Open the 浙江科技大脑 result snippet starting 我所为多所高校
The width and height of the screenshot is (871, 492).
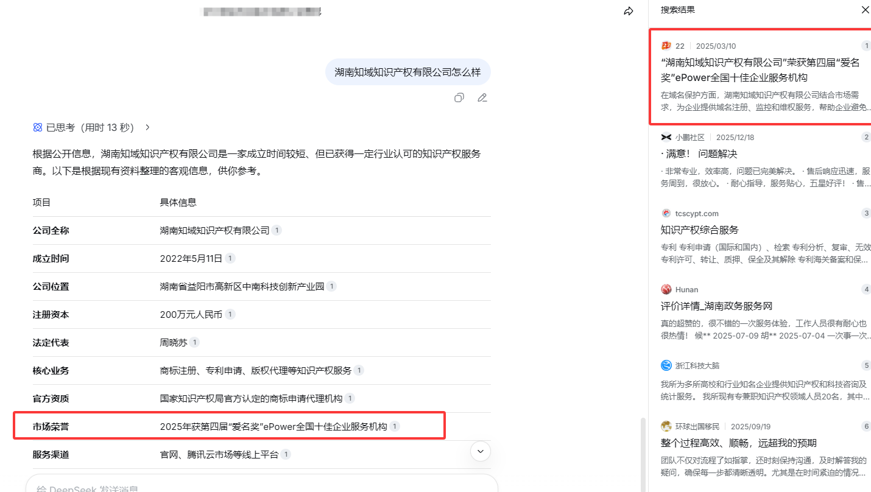(x=766, y=390)
